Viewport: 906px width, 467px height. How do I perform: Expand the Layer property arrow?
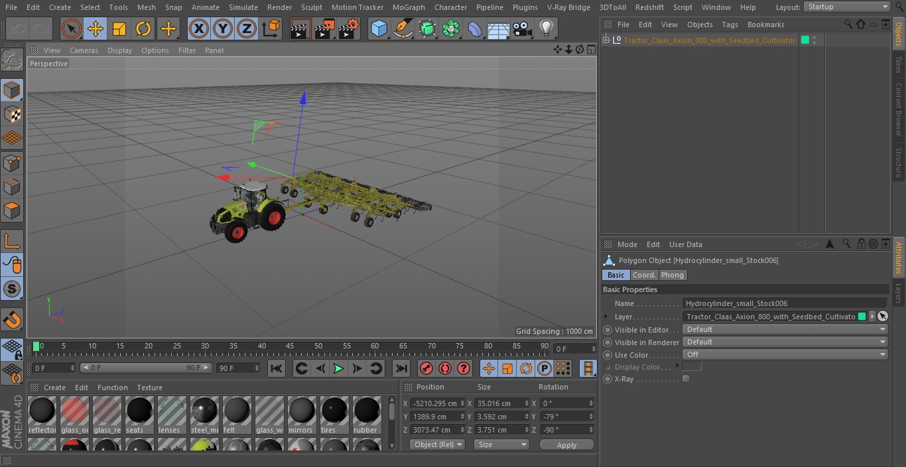click(x=606, y=317)
